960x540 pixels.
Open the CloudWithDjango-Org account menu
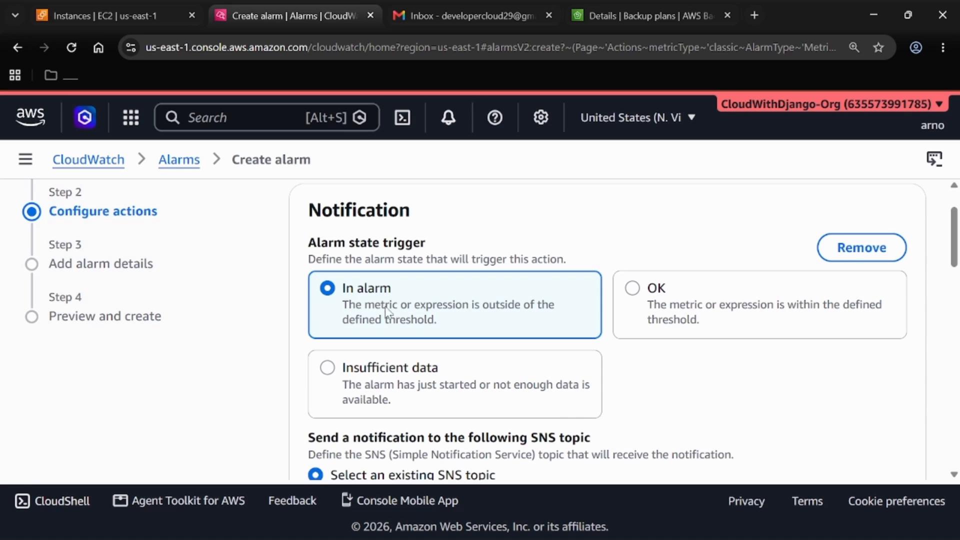832,104
